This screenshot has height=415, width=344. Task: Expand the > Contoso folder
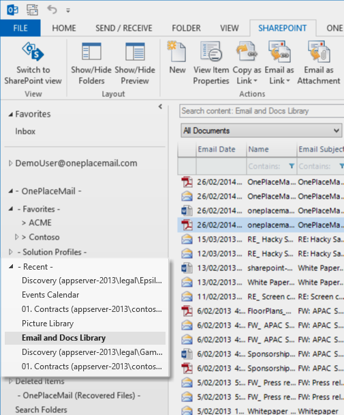click(x=16, y=237)
